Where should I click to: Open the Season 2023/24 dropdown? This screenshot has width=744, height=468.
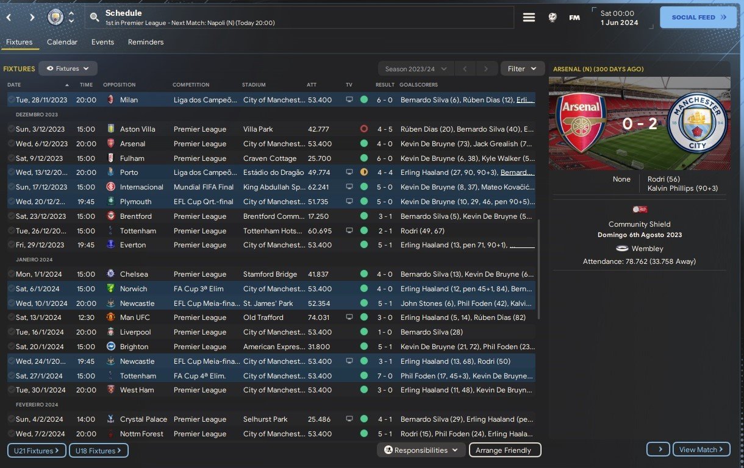(x=416, y=69)
